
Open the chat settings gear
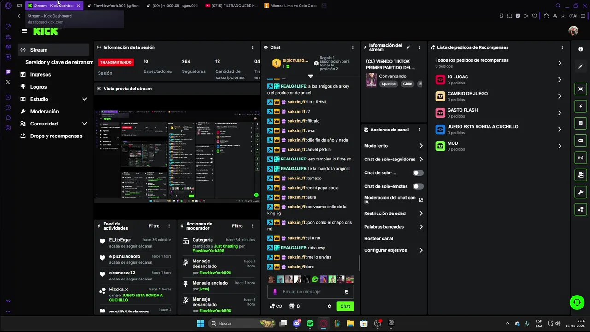coord(329,306)
